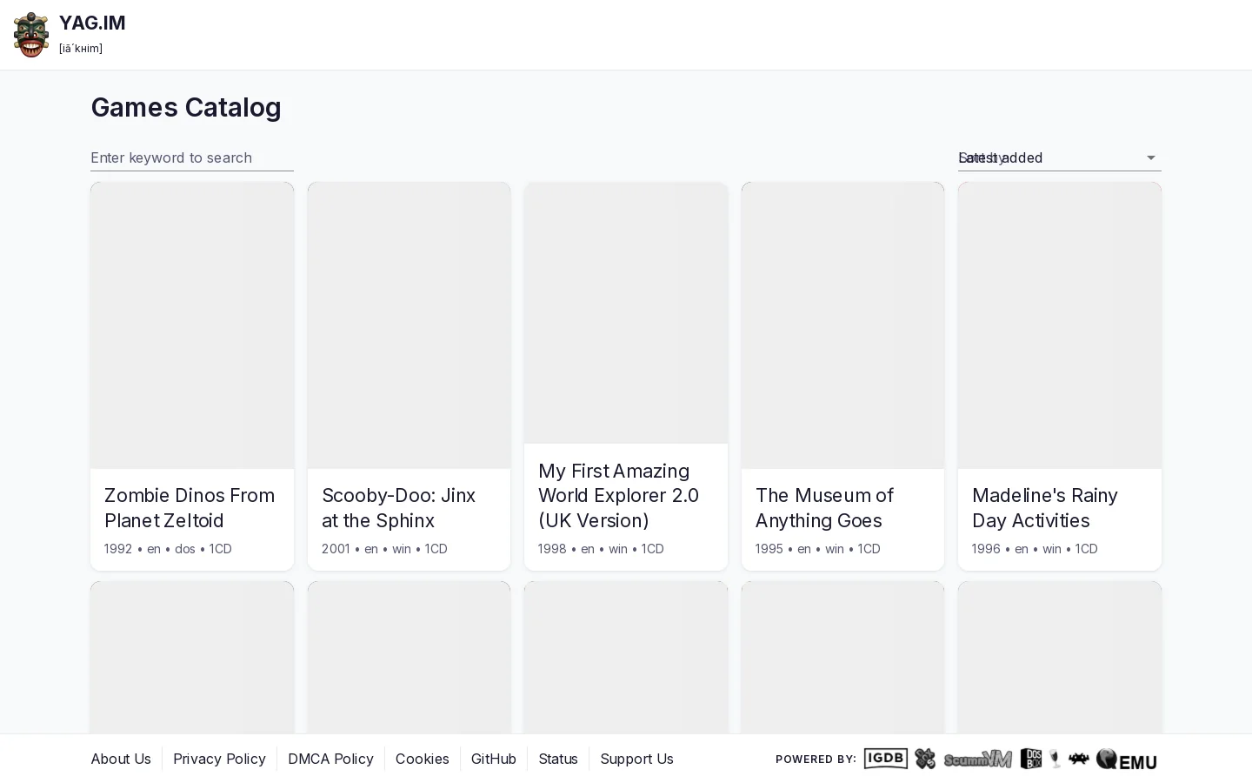Open Scooby-Doo: Jinx at the Sphinx cover
This screenshot has width=1252, height=783.
(x=409, y=325)
